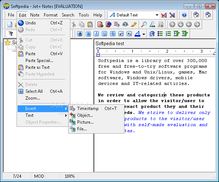Open the Tools menu
The image size is (219, 182).
84,15
